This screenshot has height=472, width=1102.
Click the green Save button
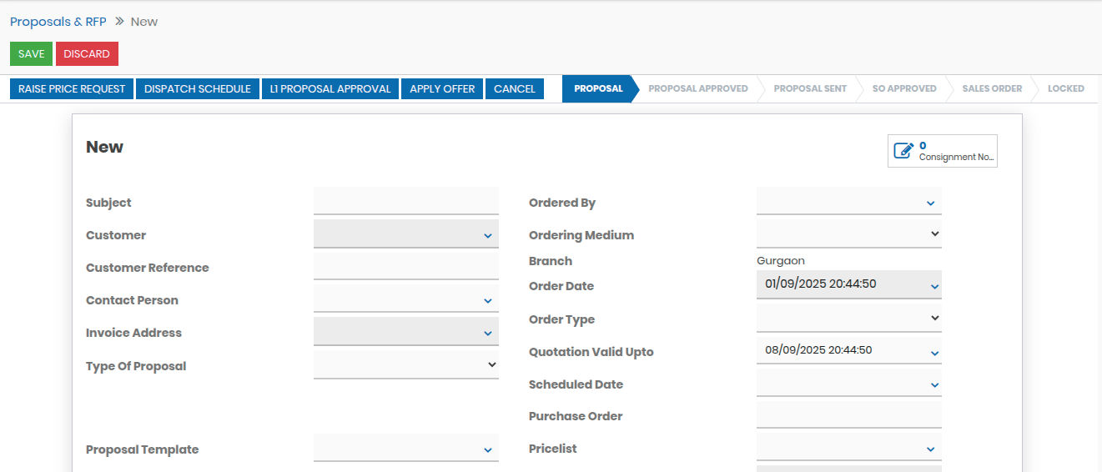pos(31,54)
